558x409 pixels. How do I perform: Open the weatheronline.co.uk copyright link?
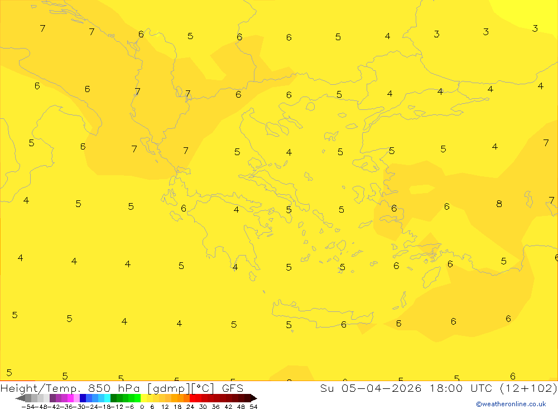pos(511,404)
